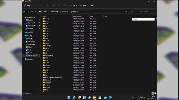Viewport: 179px width, 100px height.
Task: Click the chevron after System32 in breadcrumb
Action: coord(78,12)
